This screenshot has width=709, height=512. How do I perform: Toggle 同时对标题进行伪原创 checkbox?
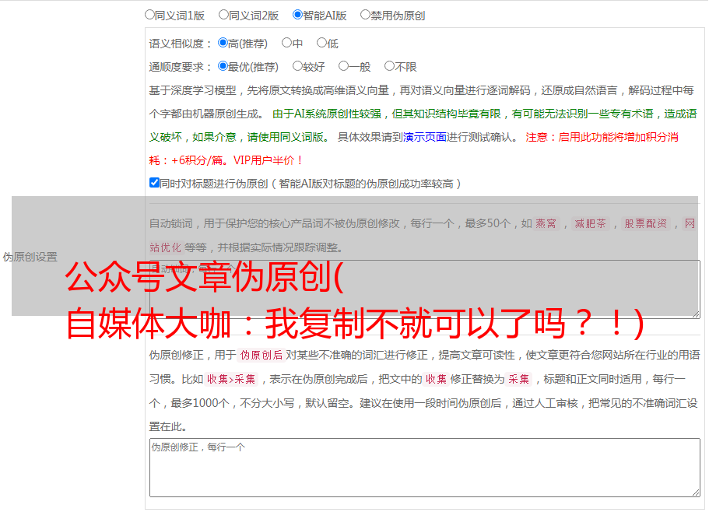(154, 183)
